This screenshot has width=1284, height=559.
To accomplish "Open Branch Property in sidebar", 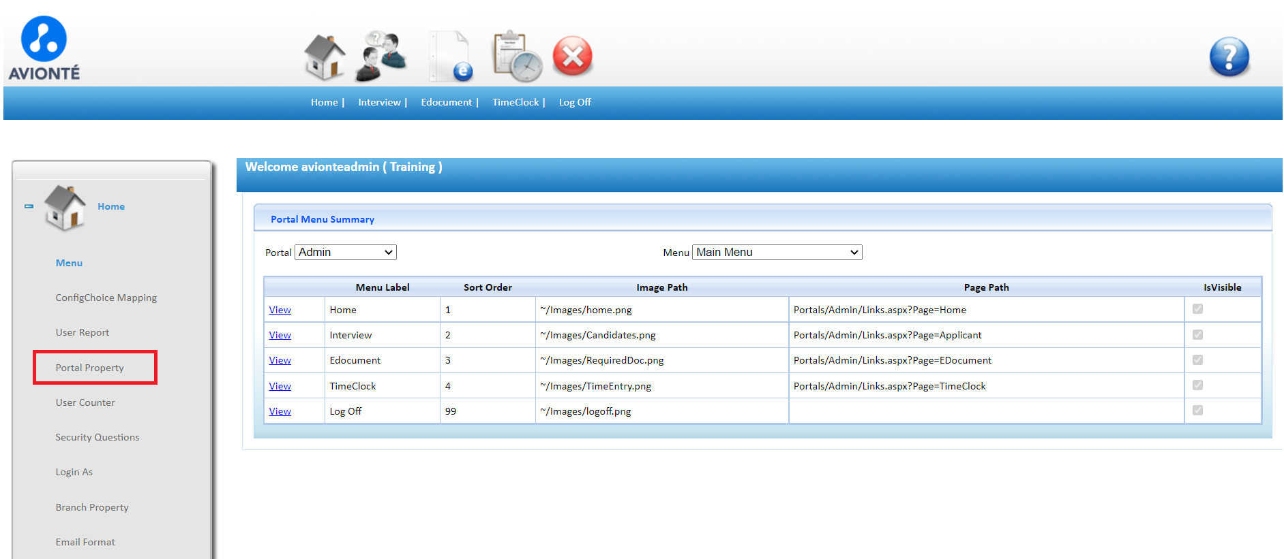I will coord(92,507).
